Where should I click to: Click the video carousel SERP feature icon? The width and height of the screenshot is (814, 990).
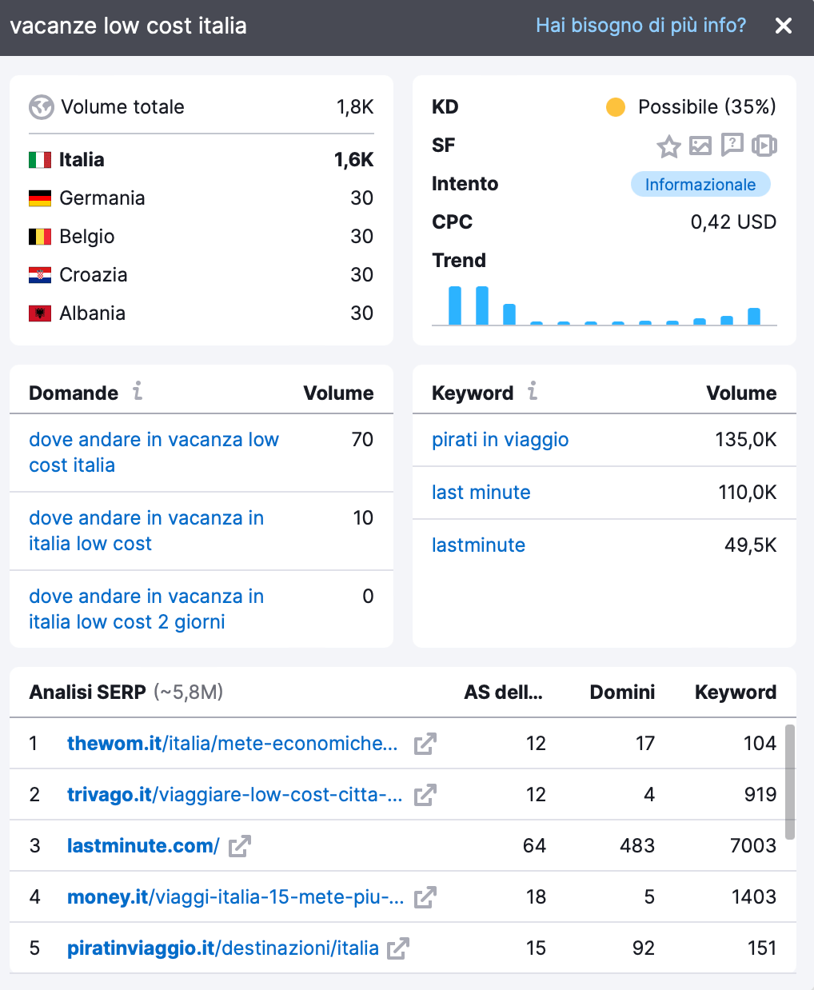click(764, 146)
